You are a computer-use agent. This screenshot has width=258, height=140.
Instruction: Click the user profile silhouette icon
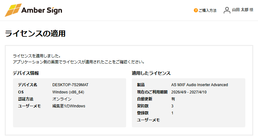tap(227, 10)
